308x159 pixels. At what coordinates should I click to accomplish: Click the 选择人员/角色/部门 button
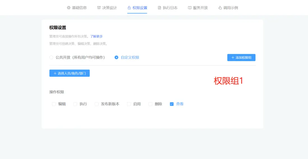point(70,73)
